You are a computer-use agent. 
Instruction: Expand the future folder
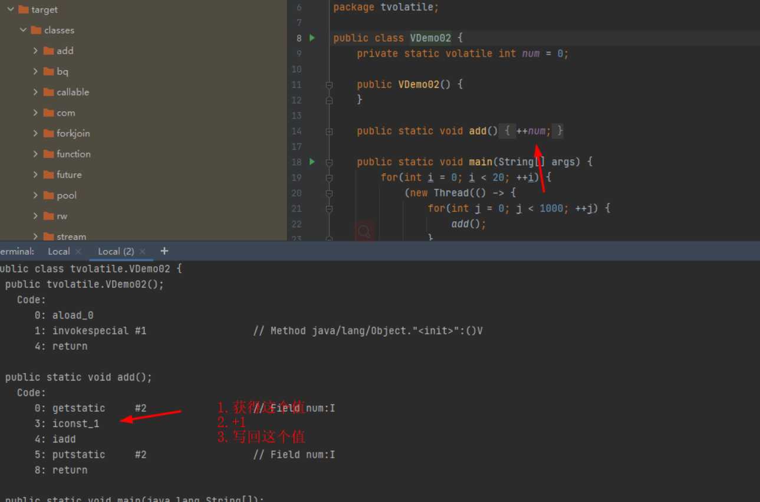click(x=35, y=175)
